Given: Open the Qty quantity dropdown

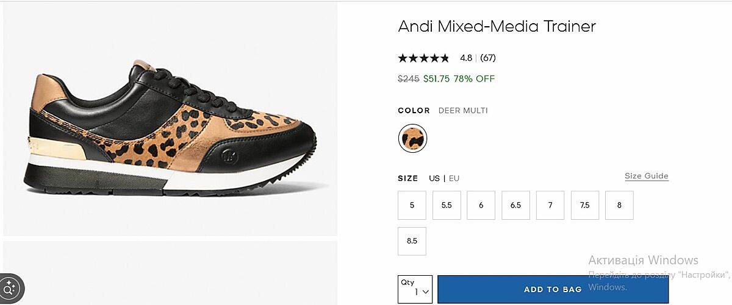Looking at the screenshot, I should point(415,289).
